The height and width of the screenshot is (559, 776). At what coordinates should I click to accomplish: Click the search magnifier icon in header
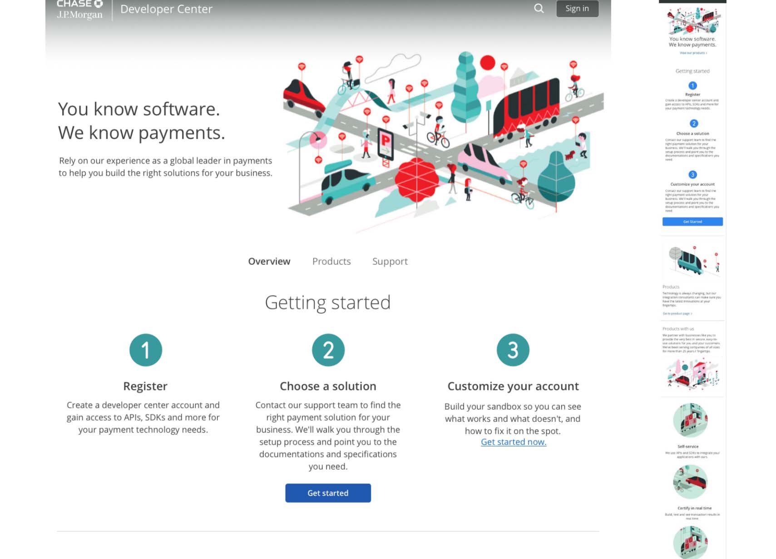[539, 8]
